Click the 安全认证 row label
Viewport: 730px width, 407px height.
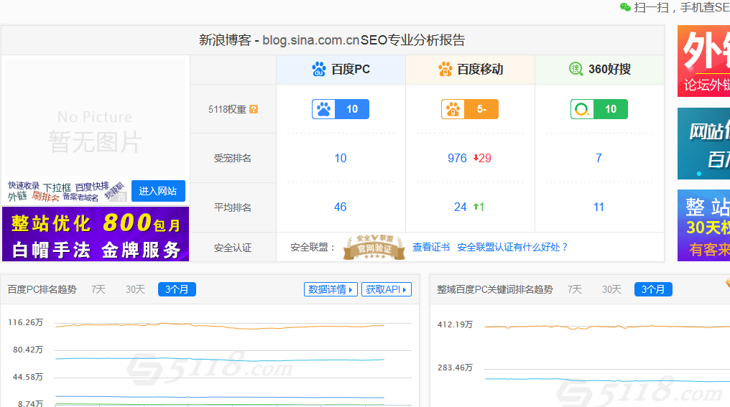pyautogui.click(x=233, y=248)
